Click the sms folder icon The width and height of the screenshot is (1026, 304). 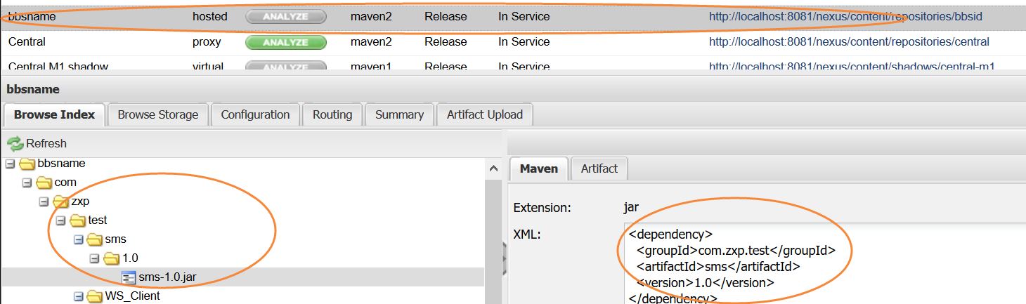pos(96,239)
